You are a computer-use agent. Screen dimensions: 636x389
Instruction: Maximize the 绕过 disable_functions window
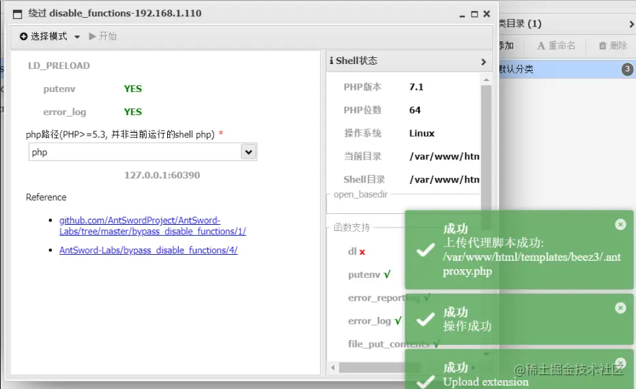point(474,14)
